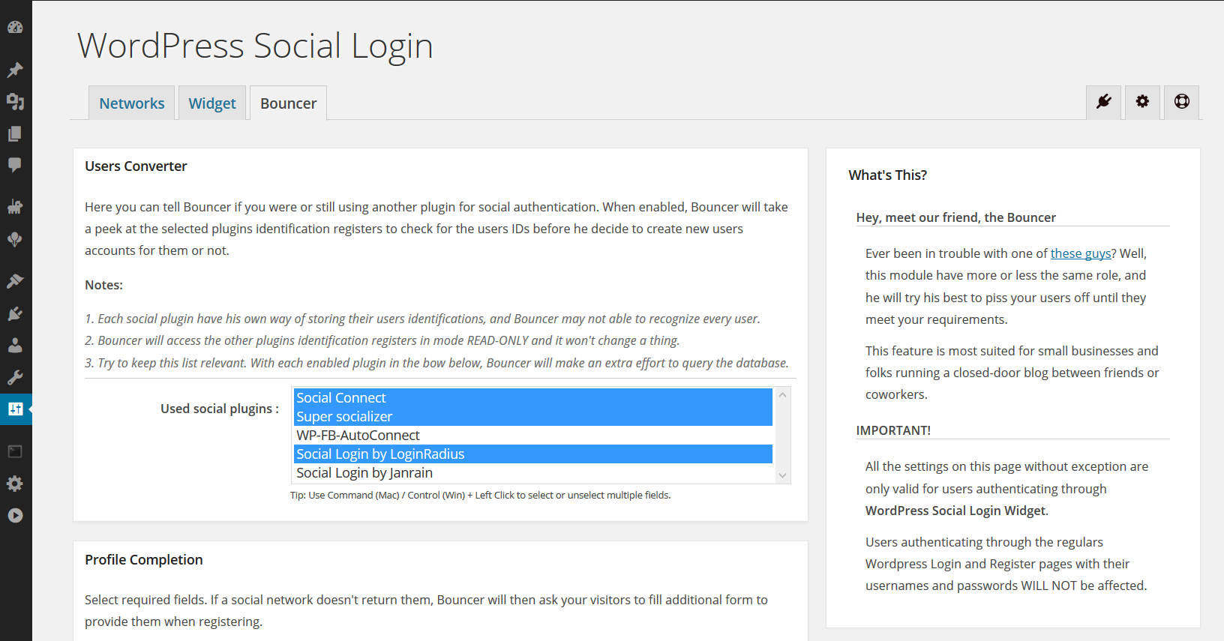This screenshot has width=1224, height=641.
Task: Select the Bouncer tab
Action: click(289, 103)
